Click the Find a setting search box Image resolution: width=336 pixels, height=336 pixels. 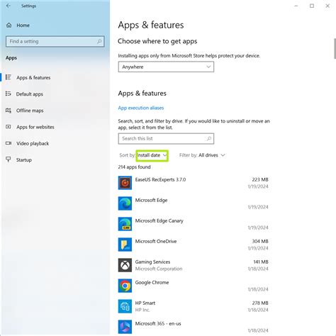coord(55,41)
